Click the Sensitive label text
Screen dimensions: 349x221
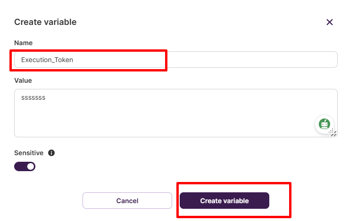point(29,153)
